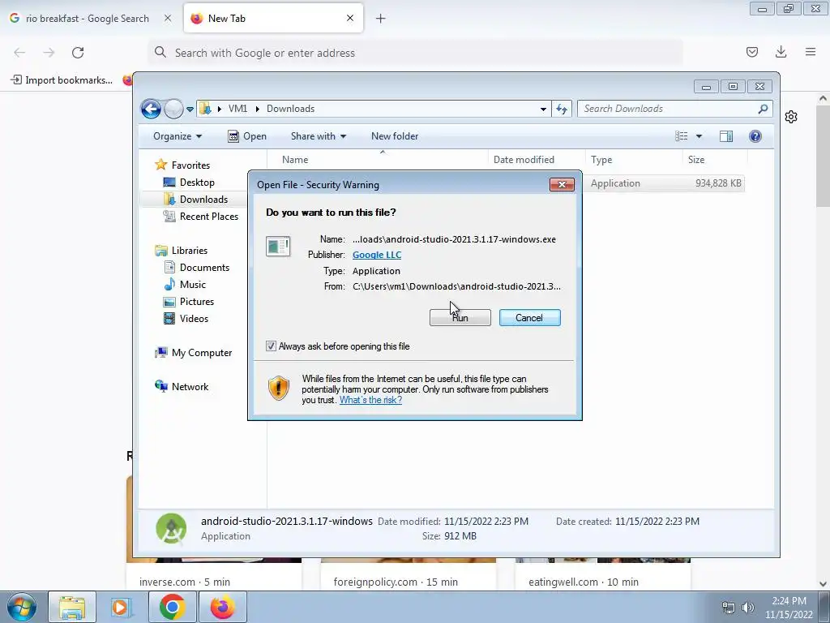Open Pocket save icon in Firefox
This screenshot has height=623, width=830.
pyautogui.click(x=751, y=52)
